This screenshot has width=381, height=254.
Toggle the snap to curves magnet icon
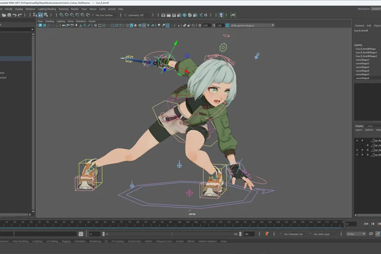point(67,15)
